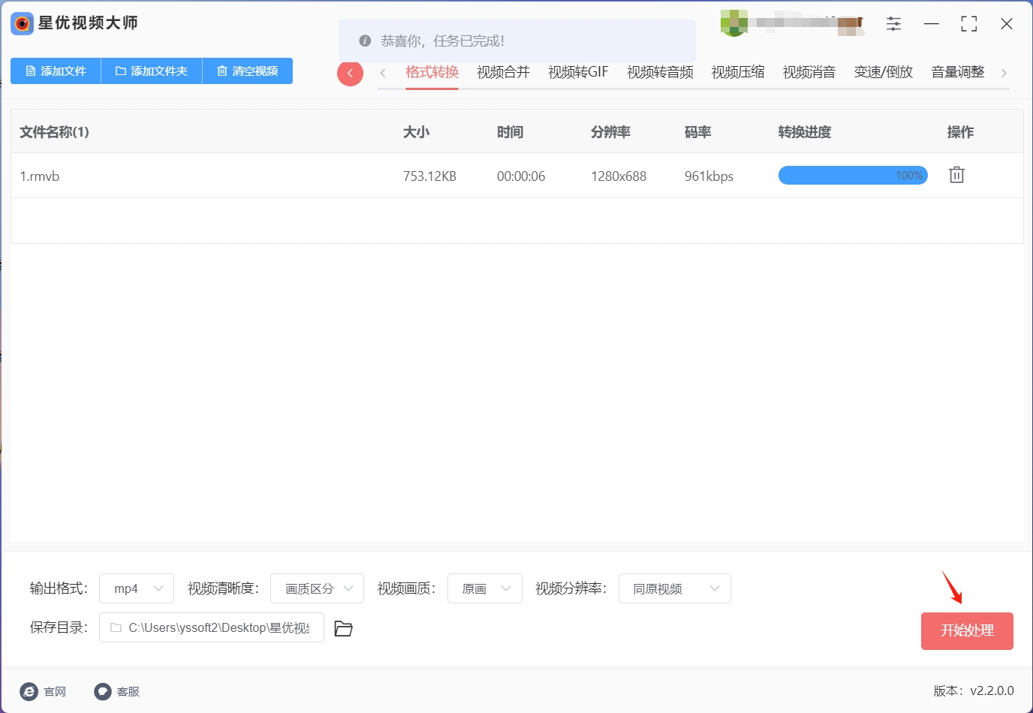Click the 开始处理 button

click(x=967, y=630)
